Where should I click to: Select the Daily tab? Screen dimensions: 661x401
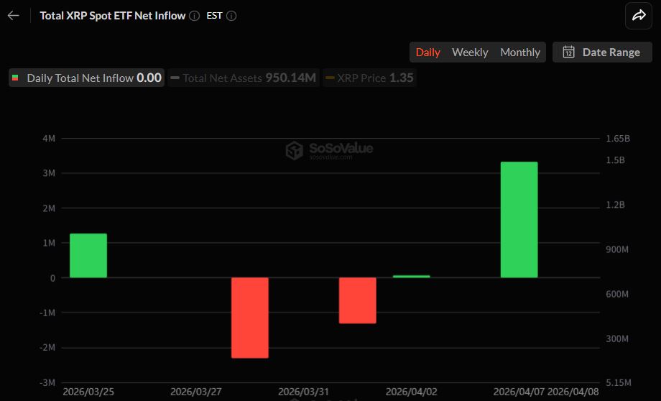point(428,52)
